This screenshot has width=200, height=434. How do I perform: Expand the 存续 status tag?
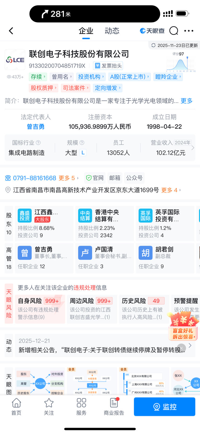(38, 77)
